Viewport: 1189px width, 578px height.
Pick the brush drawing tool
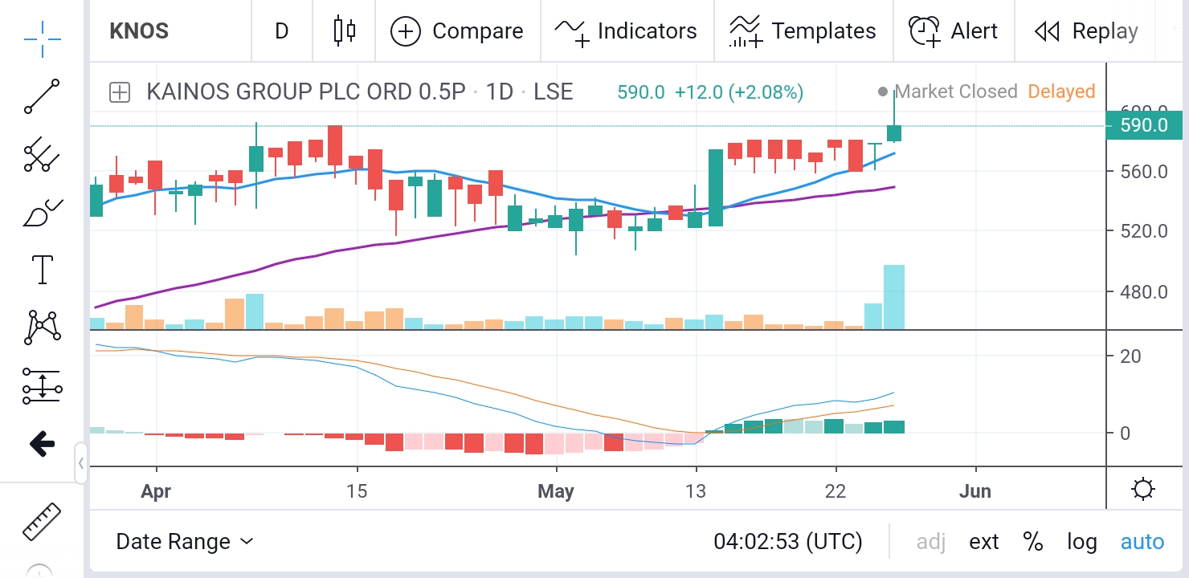pos(42,214)
